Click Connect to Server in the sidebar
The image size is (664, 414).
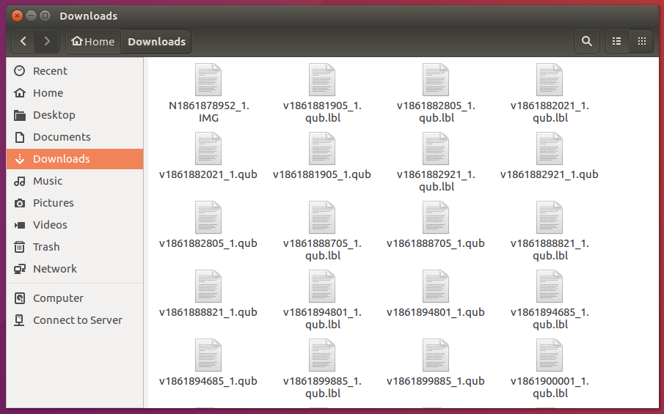click(x=75, y=320)
